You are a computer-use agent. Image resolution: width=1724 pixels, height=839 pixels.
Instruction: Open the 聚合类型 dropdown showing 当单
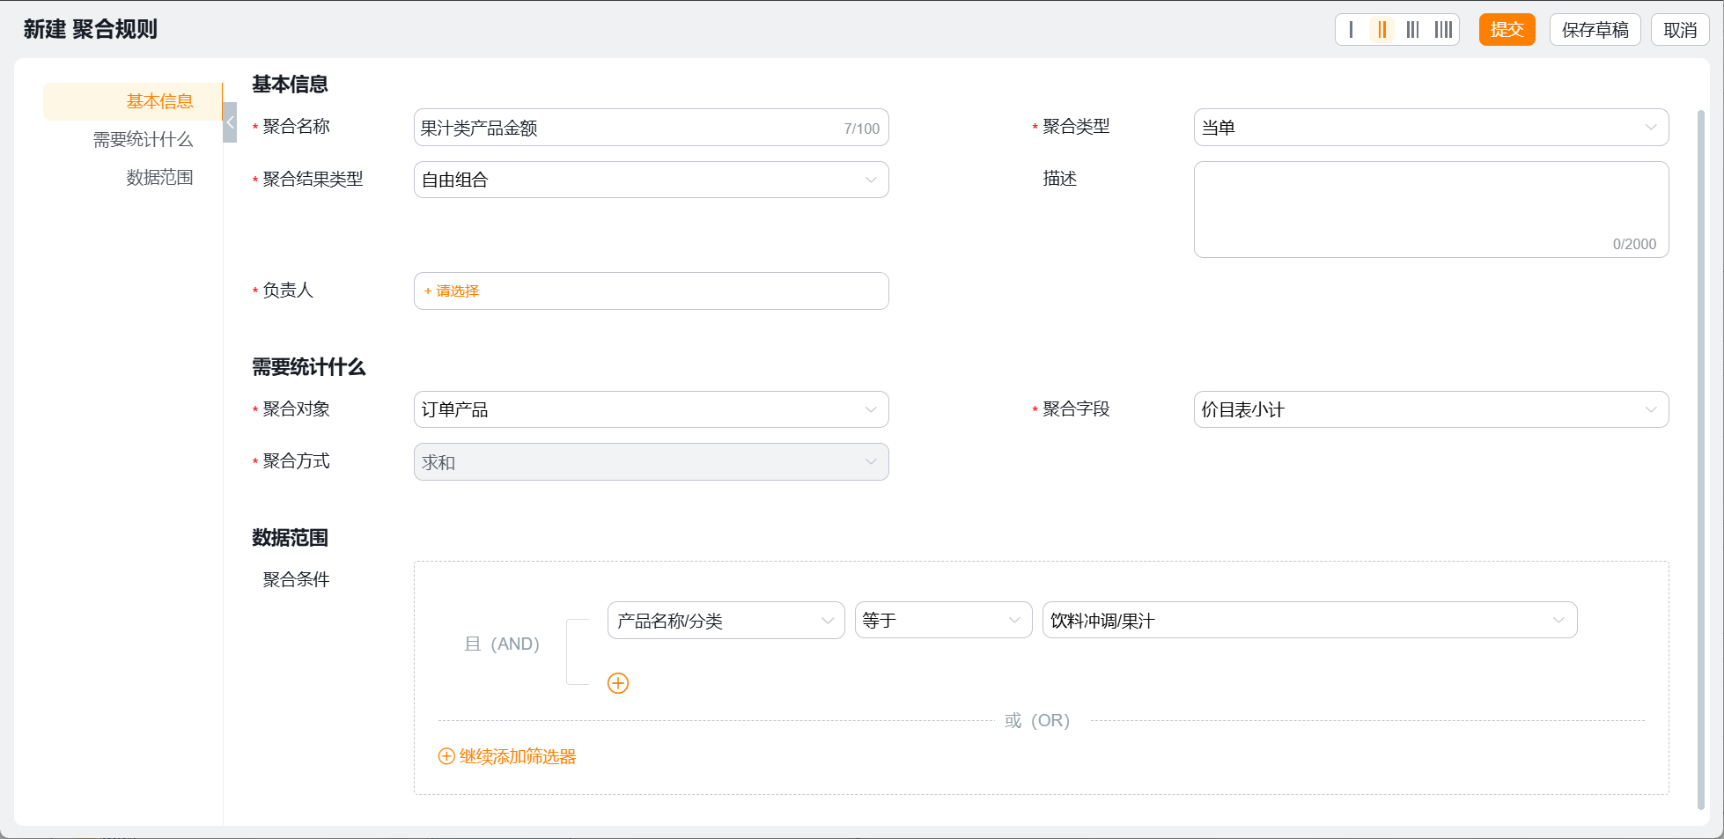click(1431, 128)
